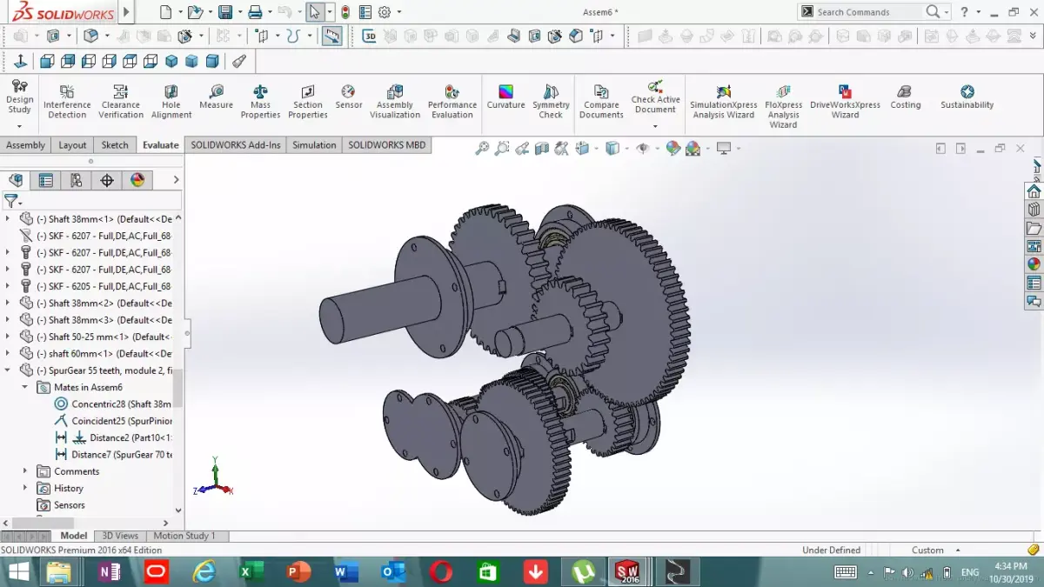
Task: Switch to the Layout tab
Action: click(x=72, y=145)
